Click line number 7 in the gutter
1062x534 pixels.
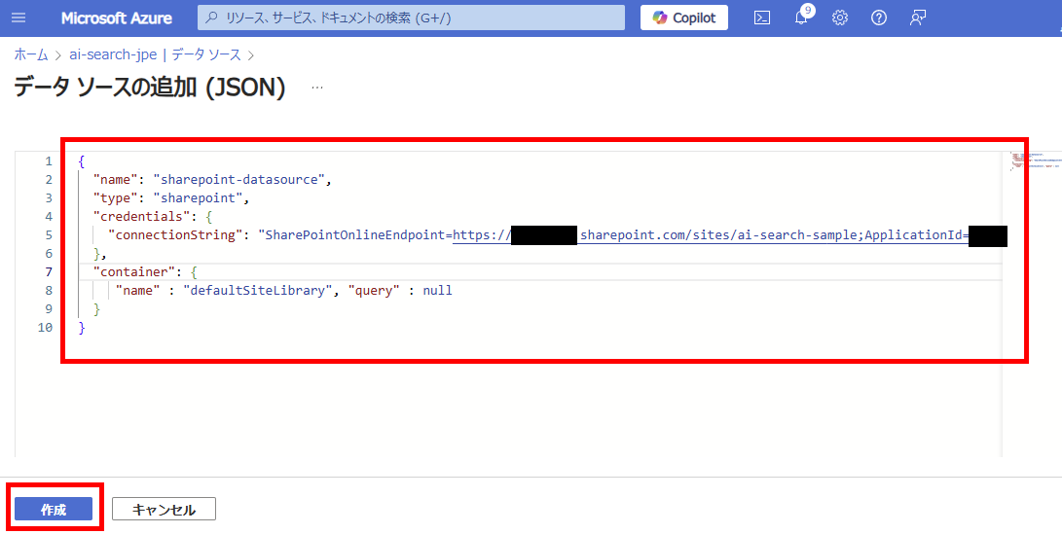(48, 272)
